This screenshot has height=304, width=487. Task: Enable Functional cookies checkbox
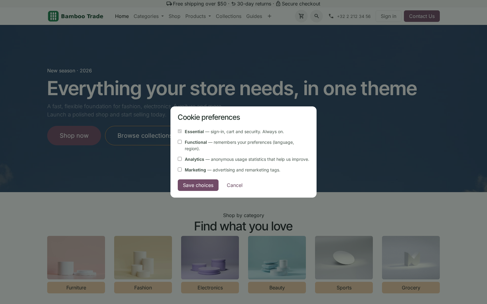point(180,142)
